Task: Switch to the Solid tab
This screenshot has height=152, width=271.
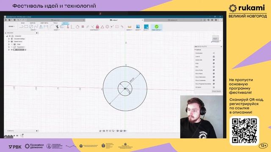Action: 22,23
